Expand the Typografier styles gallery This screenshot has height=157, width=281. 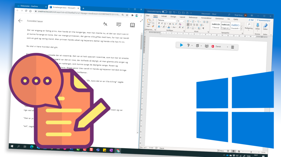[241, 29]
